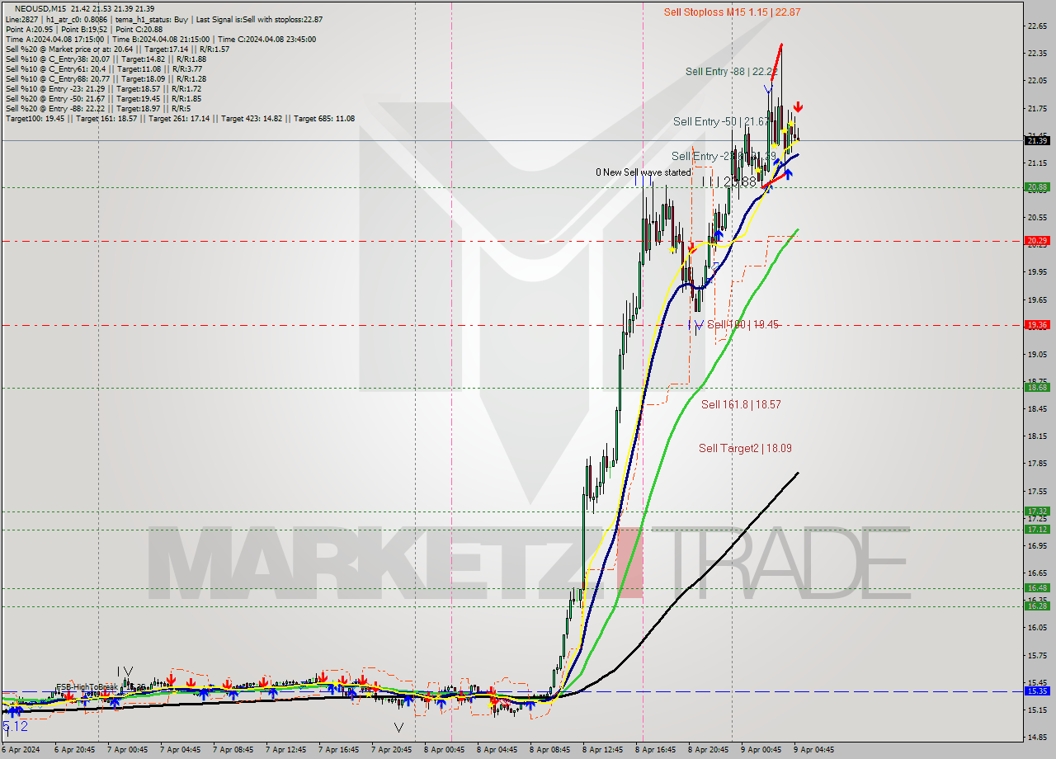Select the green 20.88 price tag
This screenshot has width=1056, height=759.
[x=1037, y=187]
